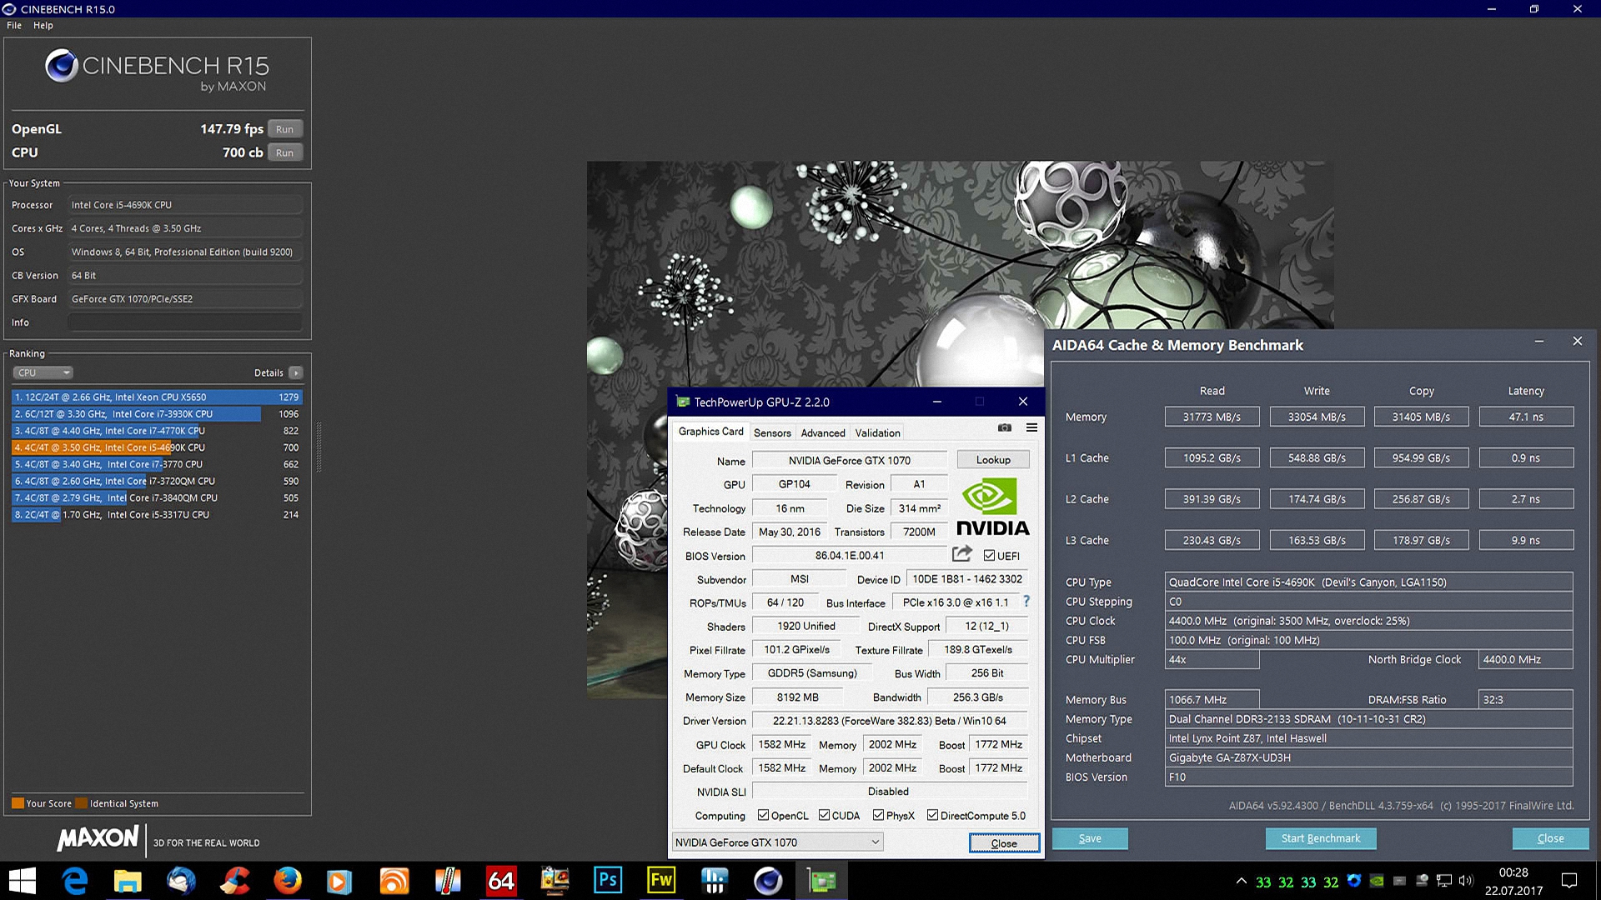Switch to the Sensors tab
Screen dimensions: 1601x900
click(x=772, y=432)
